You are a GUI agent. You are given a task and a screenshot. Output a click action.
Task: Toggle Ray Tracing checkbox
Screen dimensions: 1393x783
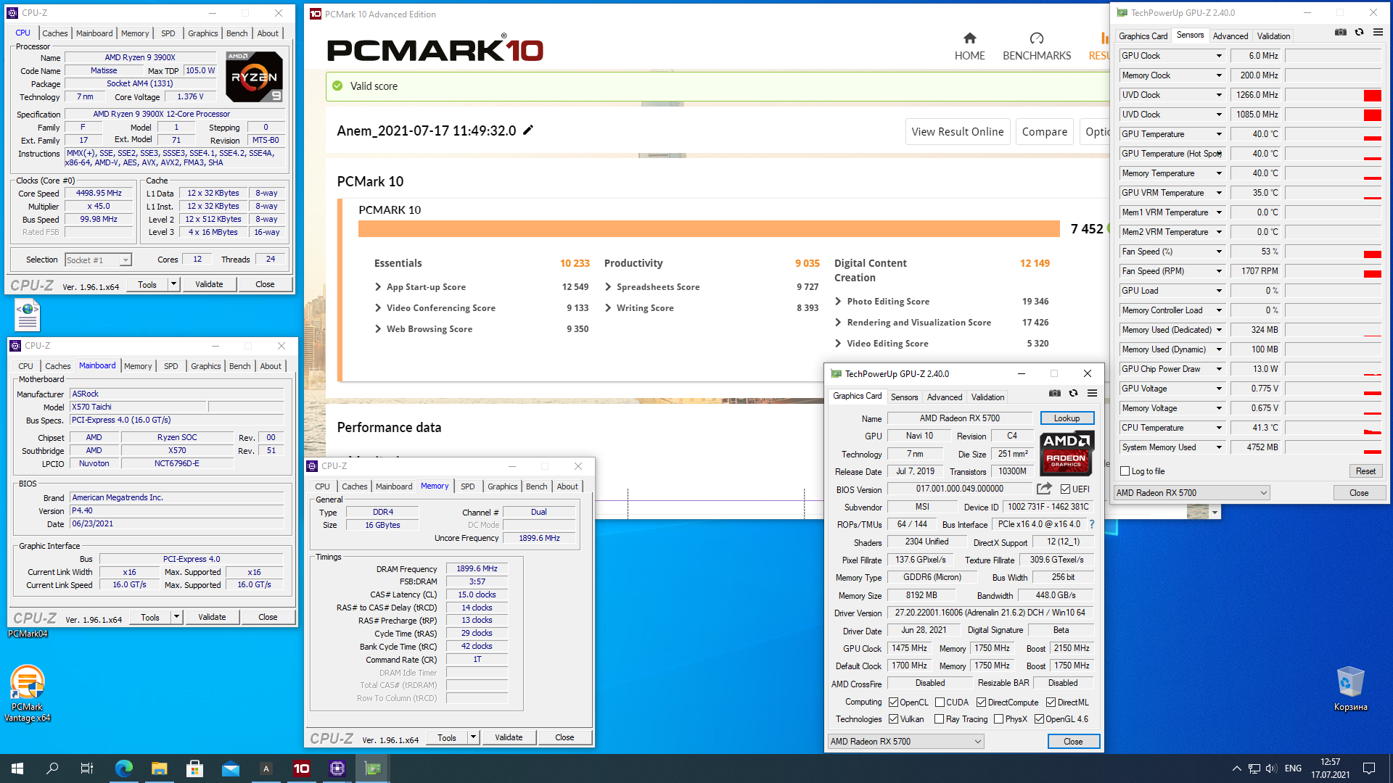pyautogui.click(x=940, y=719)
